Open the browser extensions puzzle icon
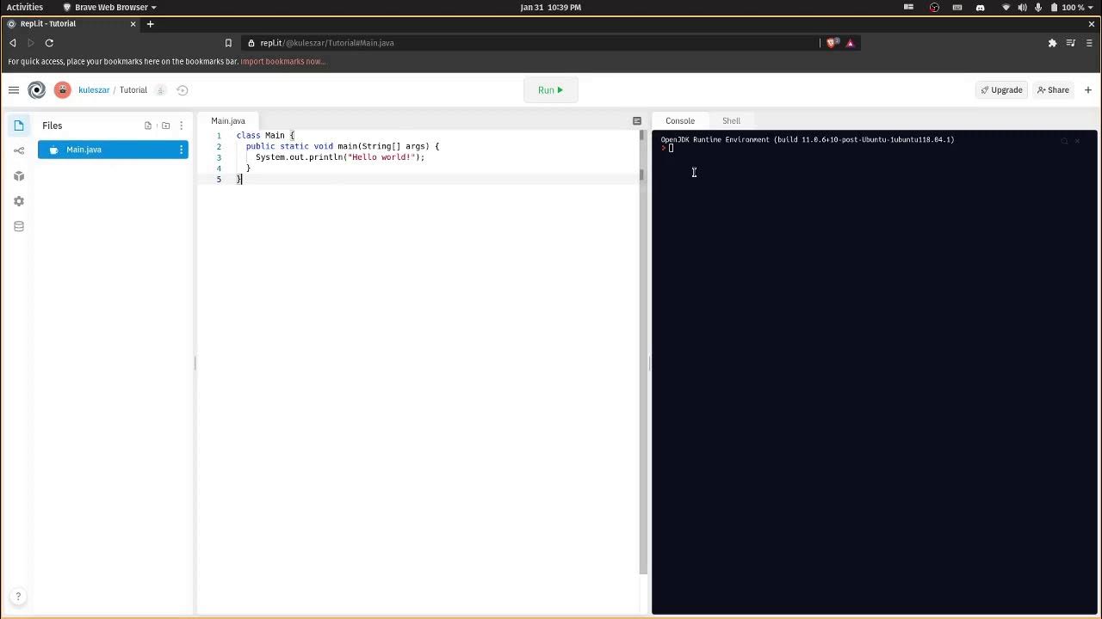 pos(1052,43)
